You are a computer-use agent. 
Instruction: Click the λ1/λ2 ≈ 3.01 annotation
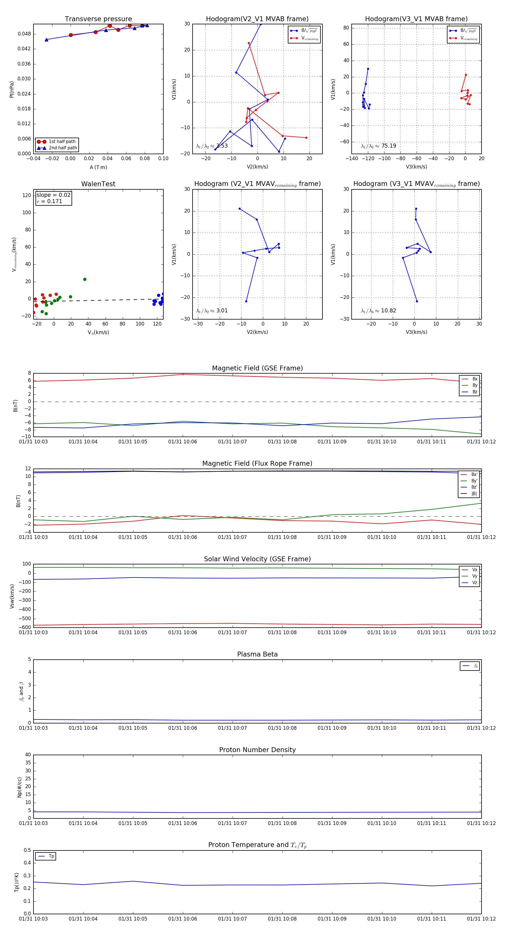pos(212,311)
